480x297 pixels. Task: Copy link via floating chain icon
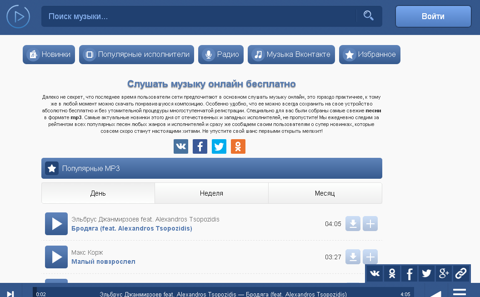(461, 273)
